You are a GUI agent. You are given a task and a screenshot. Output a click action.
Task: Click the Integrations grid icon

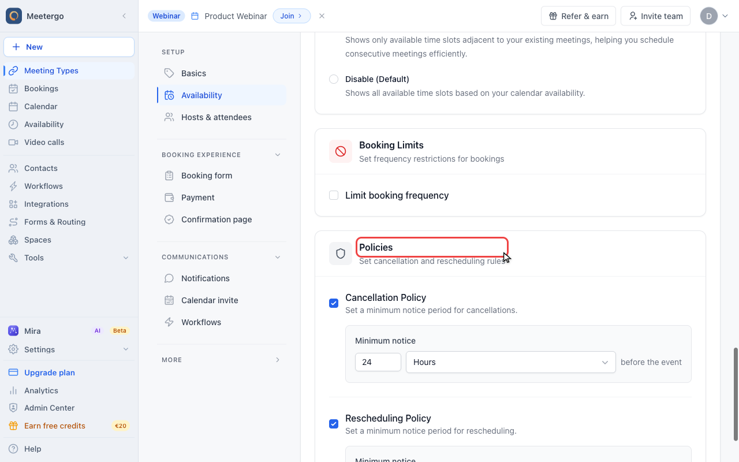pyautogui.click(x=13, y=204)
